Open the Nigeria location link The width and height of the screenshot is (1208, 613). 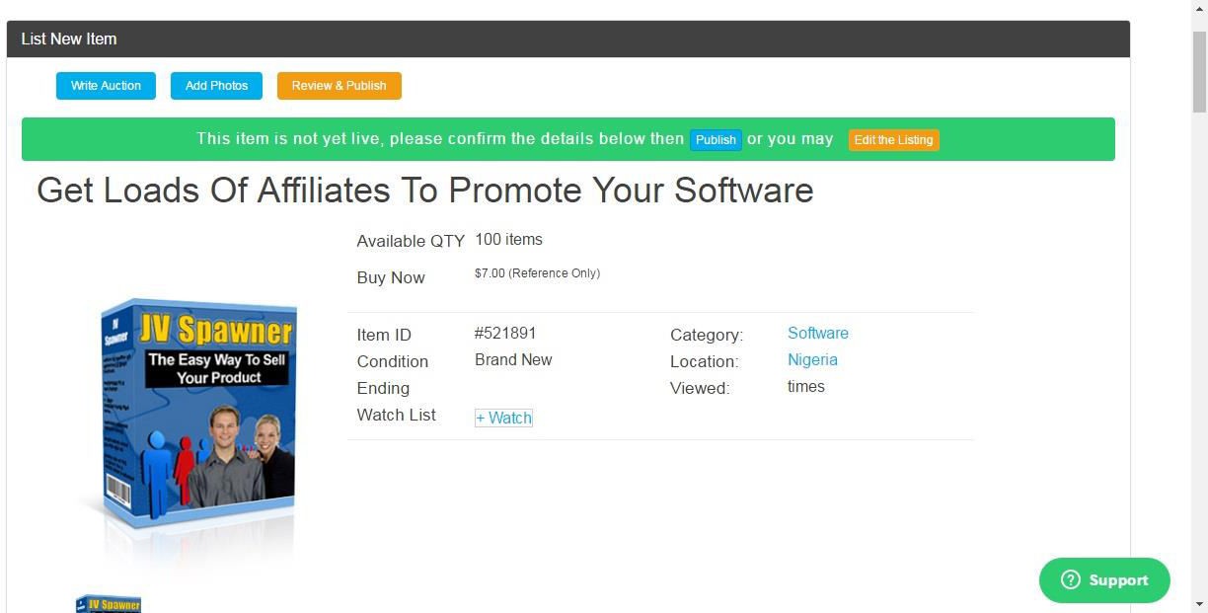812,359
